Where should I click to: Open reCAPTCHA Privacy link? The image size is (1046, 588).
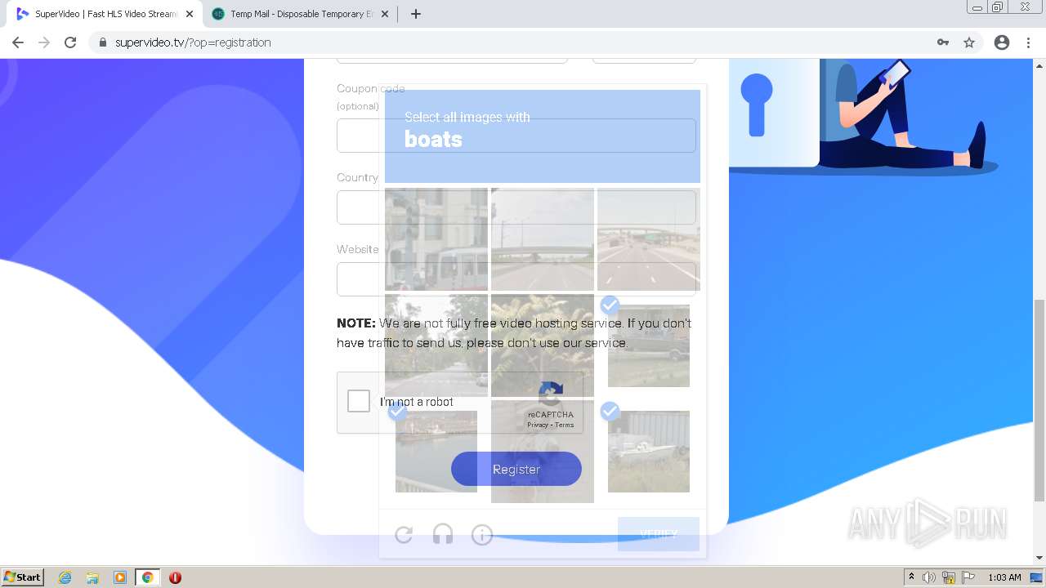tap(538, 425)
